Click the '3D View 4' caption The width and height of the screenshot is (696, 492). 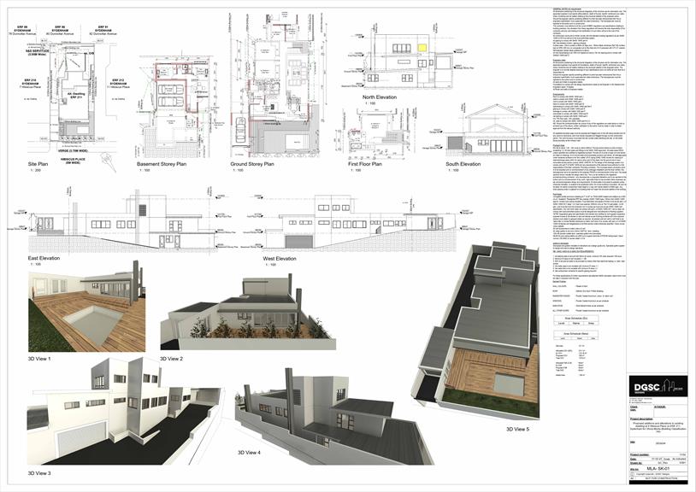click(x=249, y=453)
